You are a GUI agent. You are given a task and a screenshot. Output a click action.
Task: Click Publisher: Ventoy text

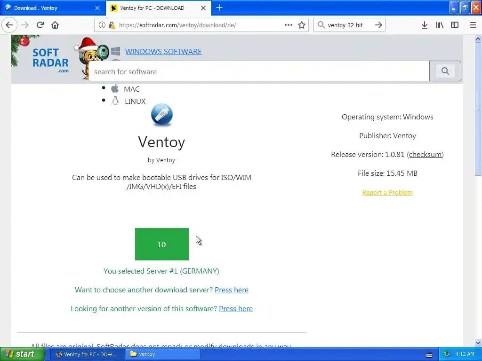point(387,136)
